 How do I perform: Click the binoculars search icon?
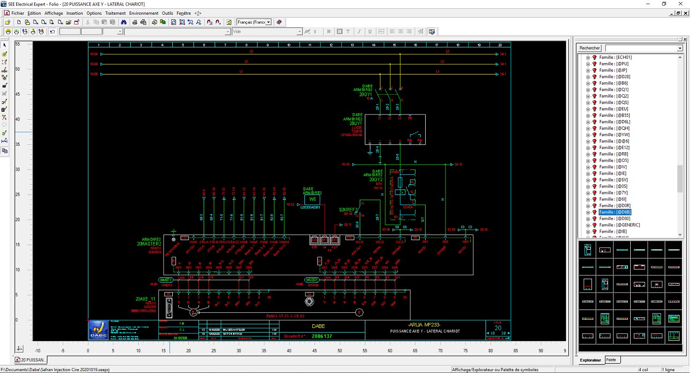(x=124, y=22)
